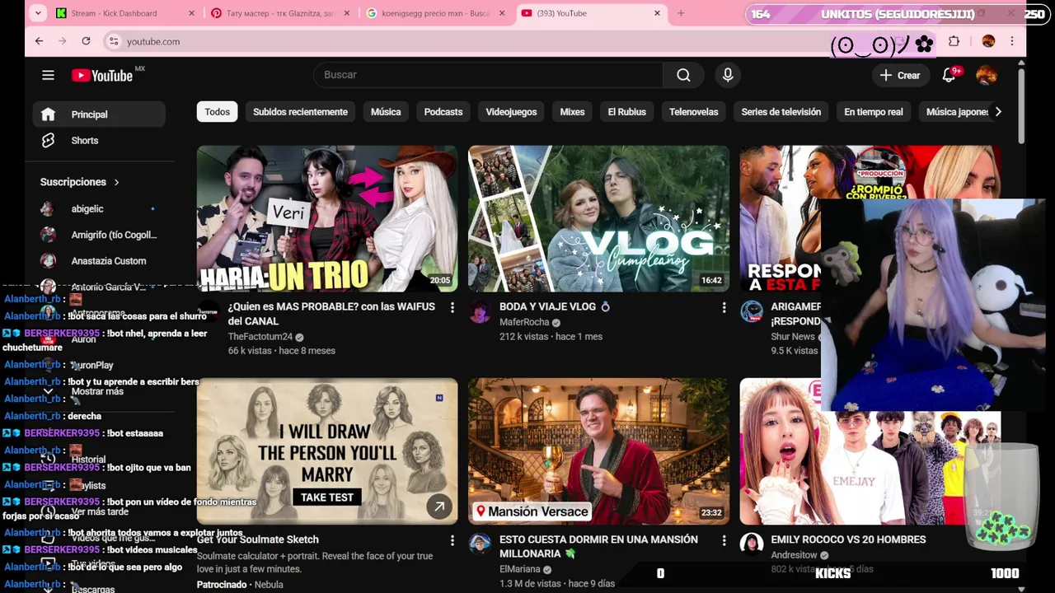The image size is (1055, 593).
Task: Play the HARIA UN TRIO video thumbnail
Action: coord(327,218)
